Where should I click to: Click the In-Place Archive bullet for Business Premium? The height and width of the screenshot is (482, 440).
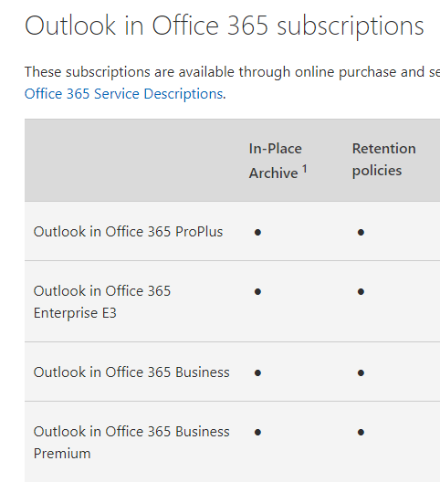click(x=257, y=432)
